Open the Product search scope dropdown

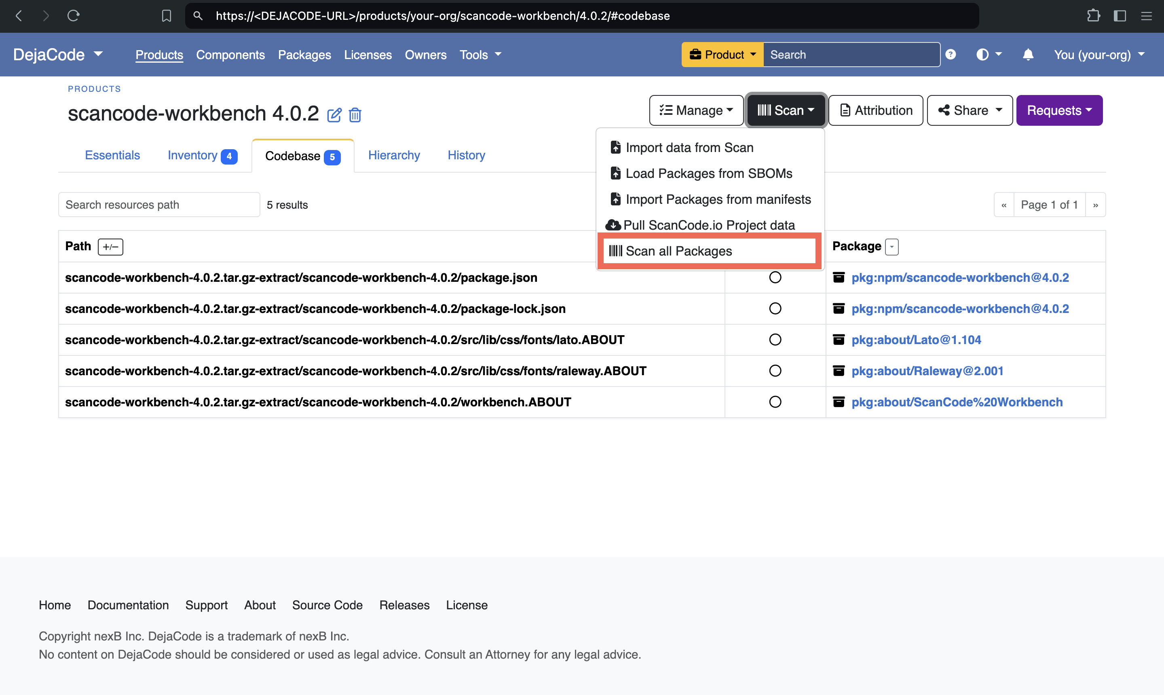click(722, 55)
